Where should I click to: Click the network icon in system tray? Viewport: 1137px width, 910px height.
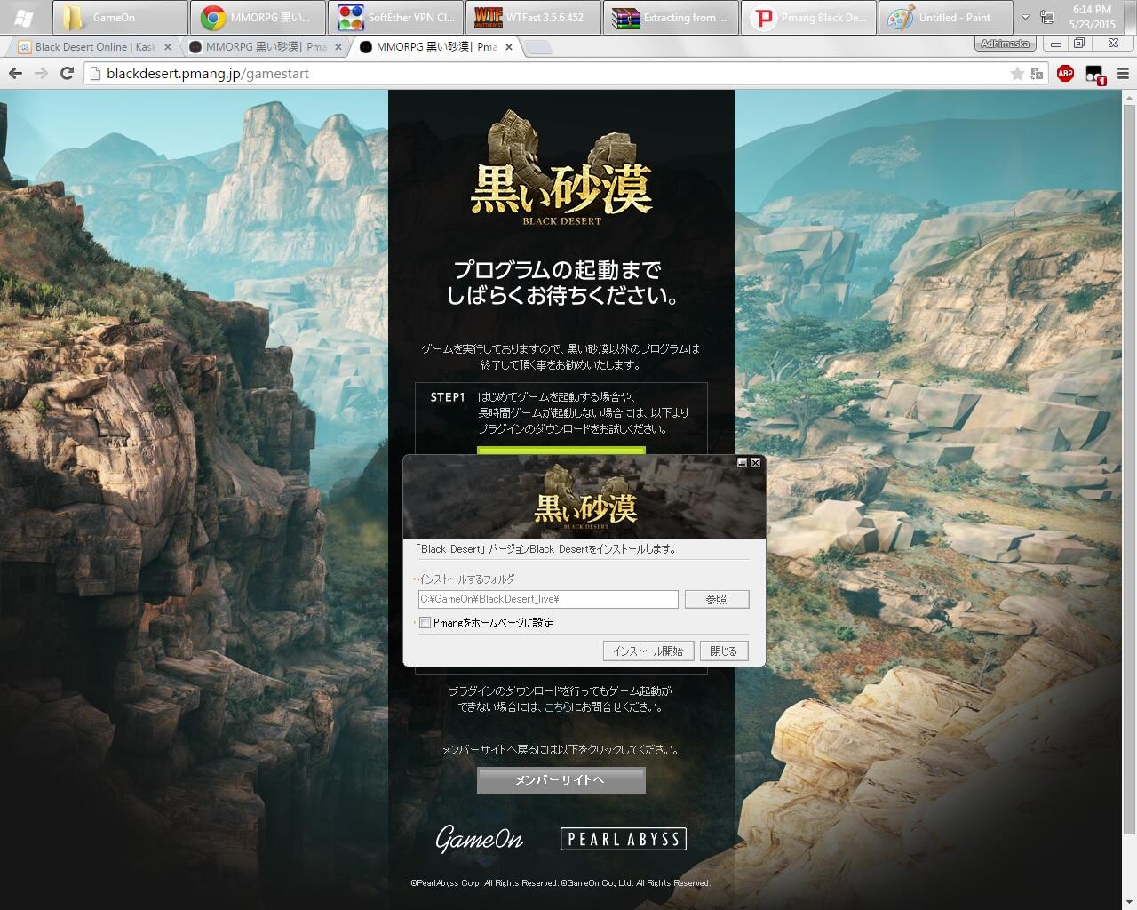1047,18
